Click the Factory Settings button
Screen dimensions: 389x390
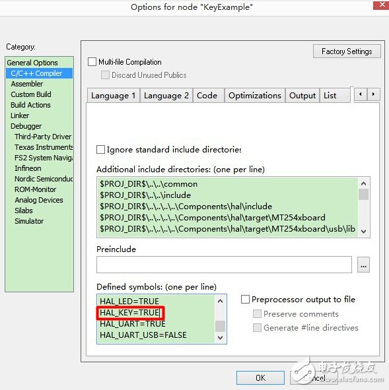click(347, 51)
